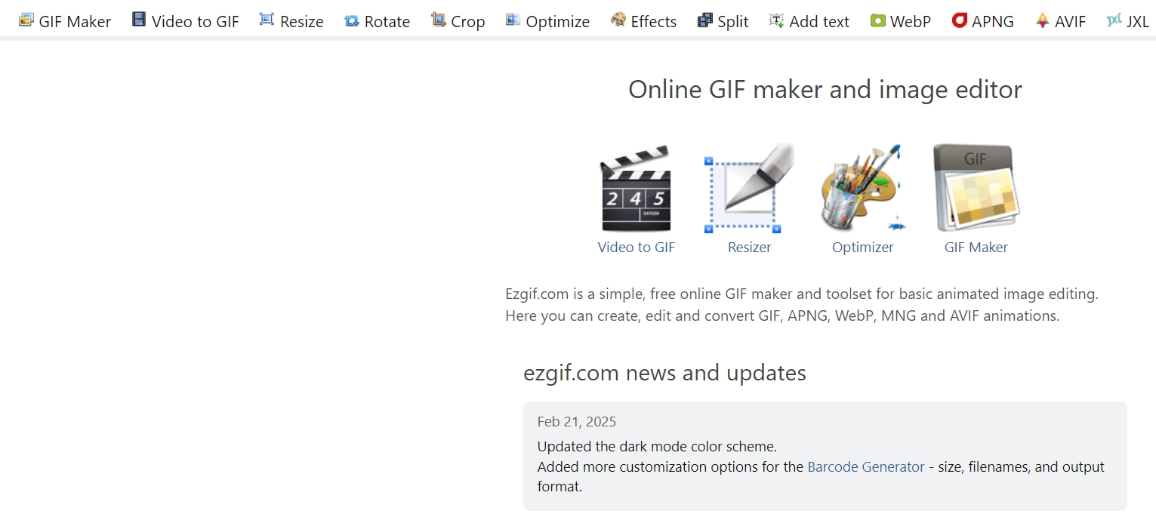This screenshot has width=1156, height=514.
Task: Follow the Video to GIF link under clapperboard
Action: click(x=637, y=248)
